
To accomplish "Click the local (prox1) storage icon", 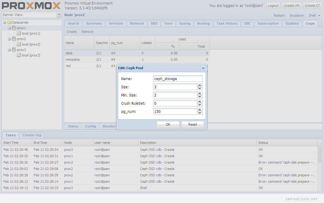I will pos(19,33).
